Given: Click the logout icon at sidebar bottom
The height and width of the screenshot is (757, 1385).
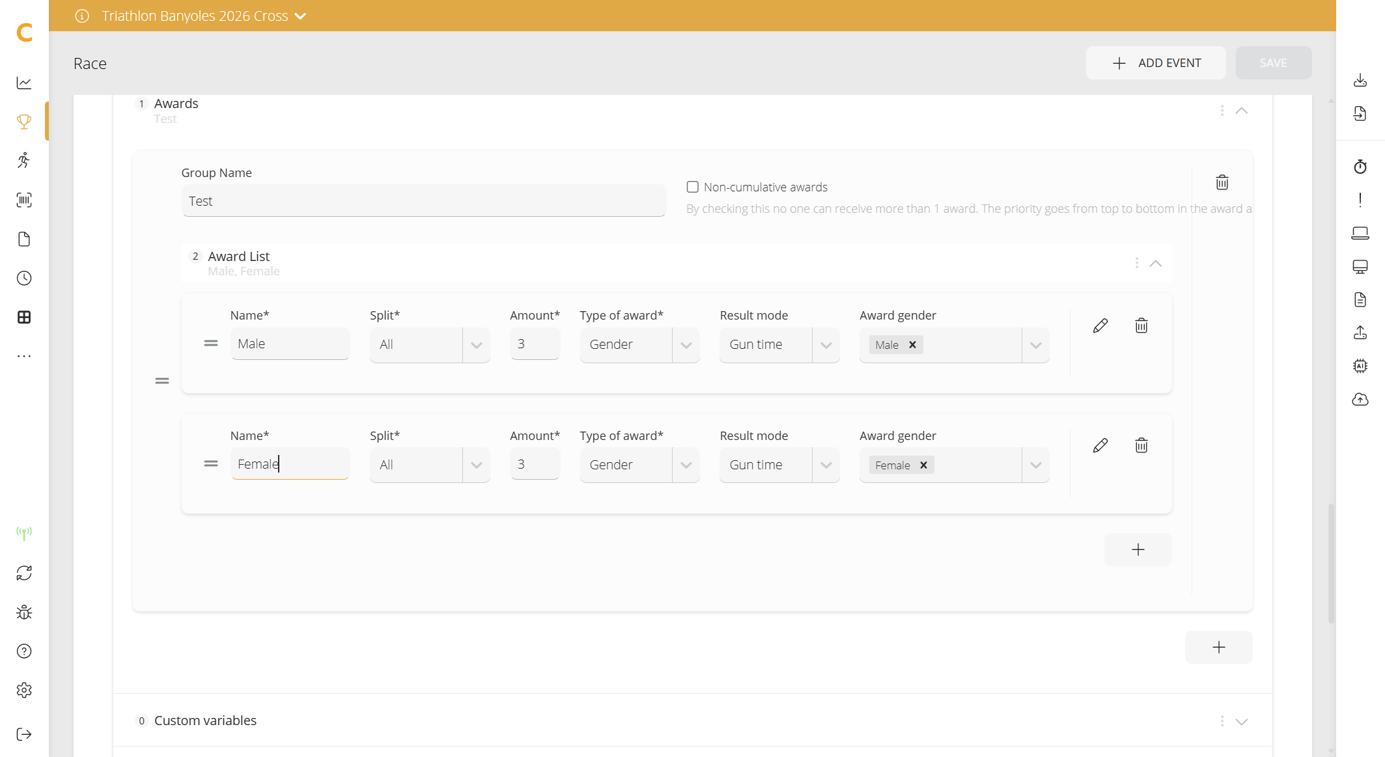Looking at the screenshot, I should tap(24, 734).
